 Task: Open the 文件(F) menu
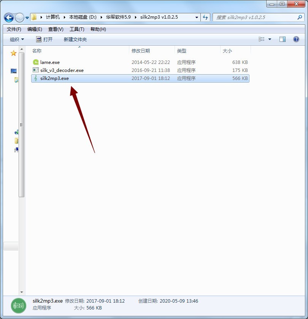14,29
